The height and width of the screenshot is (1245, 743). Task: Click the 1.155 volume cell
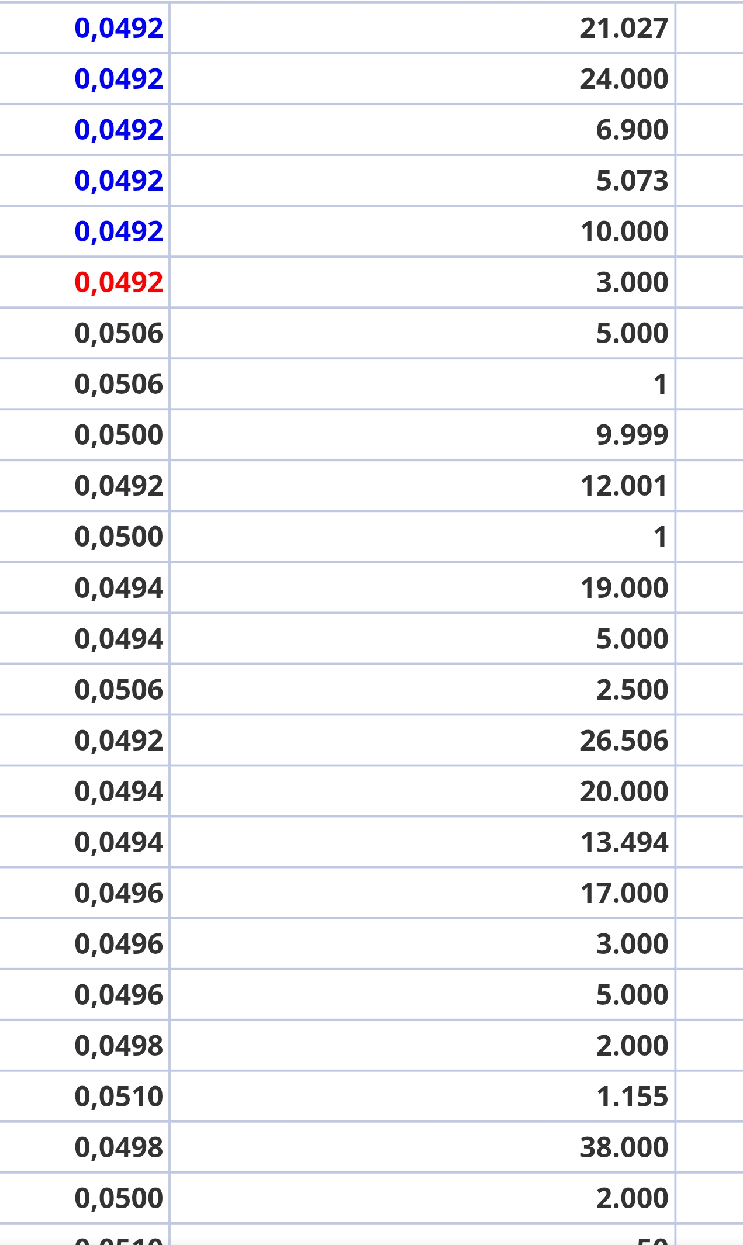[x=423, y=1097]
